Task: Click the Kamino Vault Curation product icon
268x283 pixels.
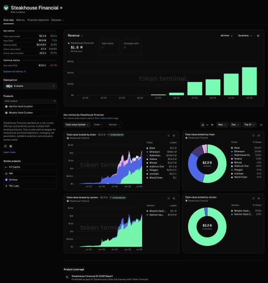Action: (x=6, y=107)
